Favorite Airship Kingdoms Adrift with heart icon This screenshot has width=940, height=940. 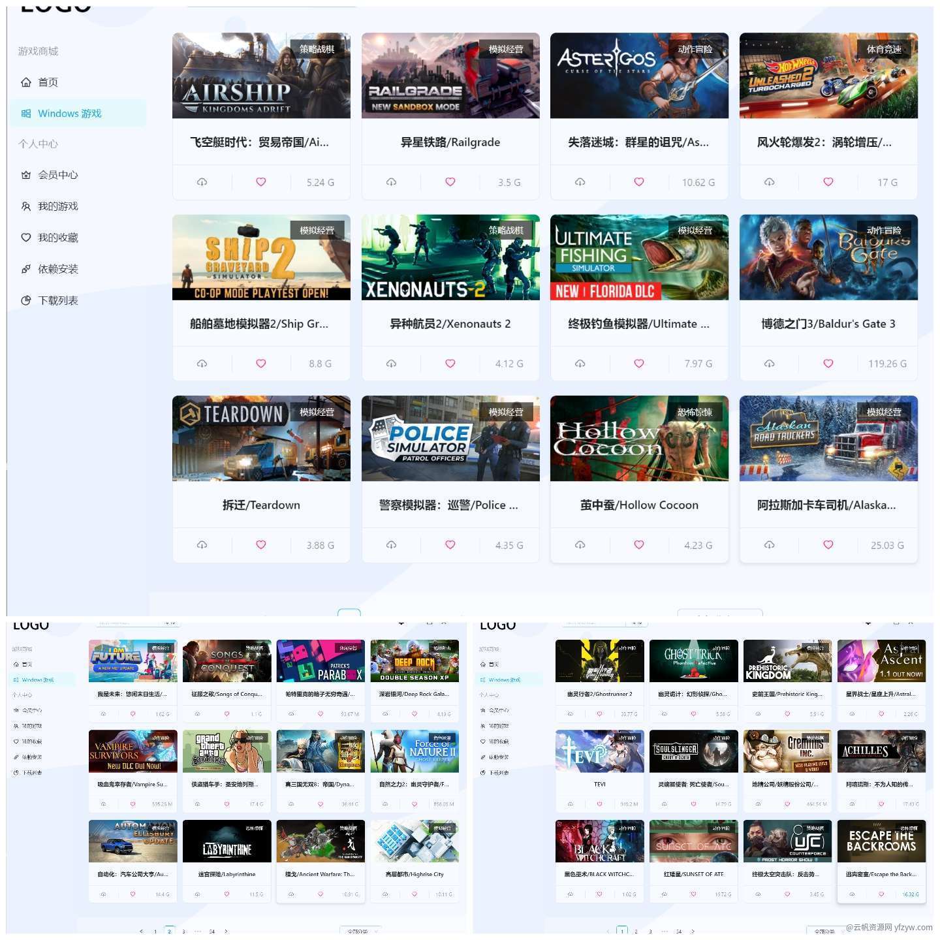tap(261, 182)
